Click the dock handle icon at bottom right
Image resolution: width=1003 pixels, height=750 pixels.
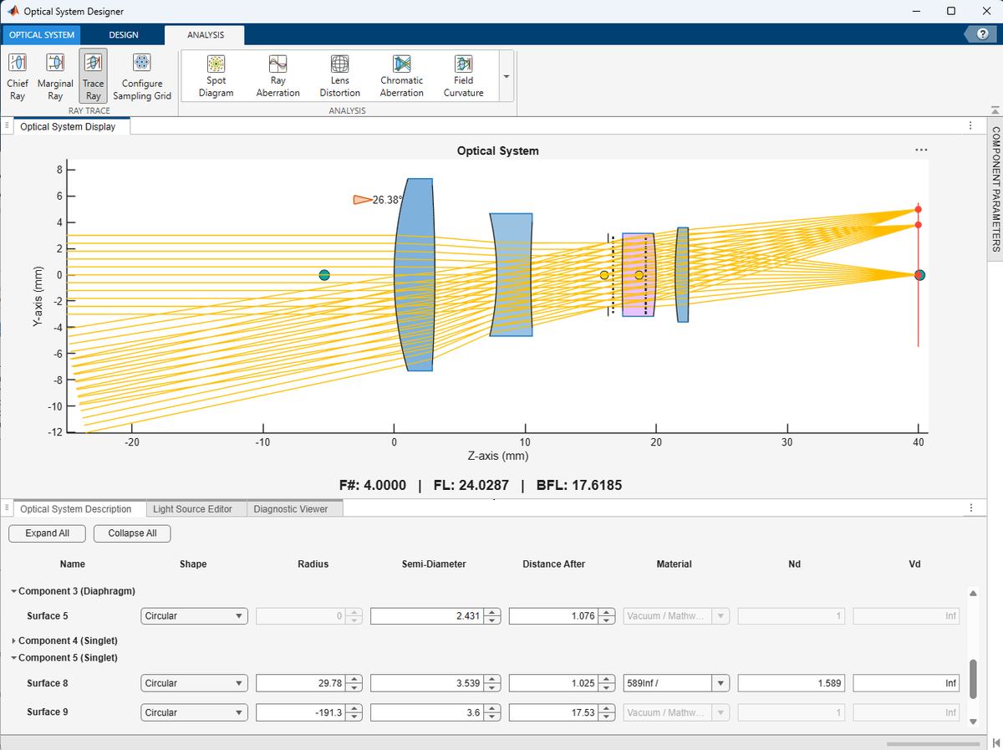[x=995, y=743]
